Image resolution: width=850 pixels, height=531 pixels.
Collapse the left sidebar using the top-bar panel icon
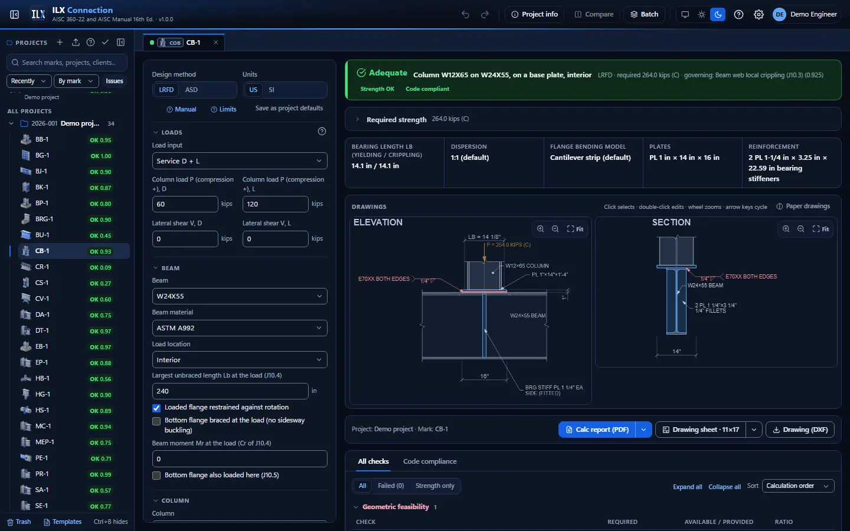pos(15,14)
